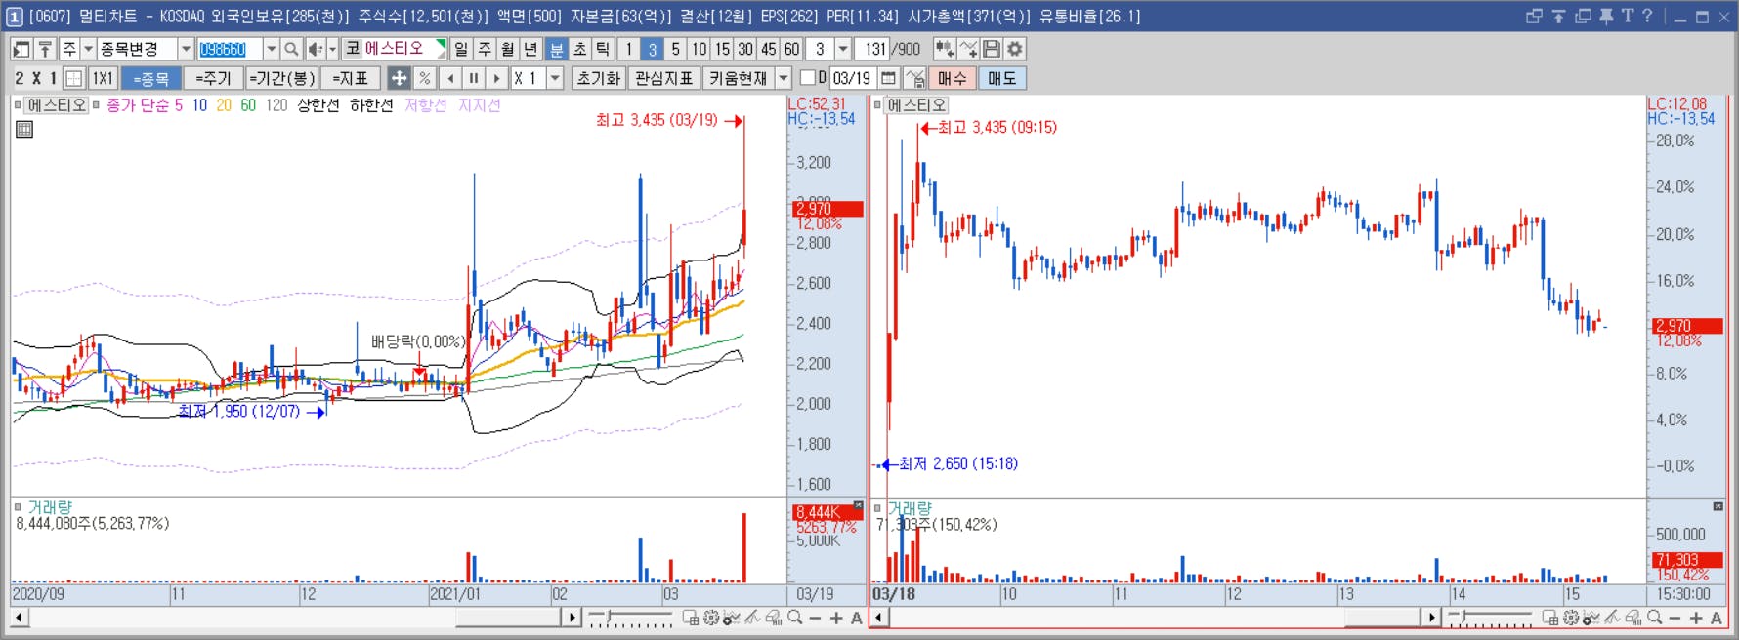Viewport: 1739px width, 640px height.
Task: Click the zoom slider under left chart
Action: pyautogui.click(x=630, y=619)
